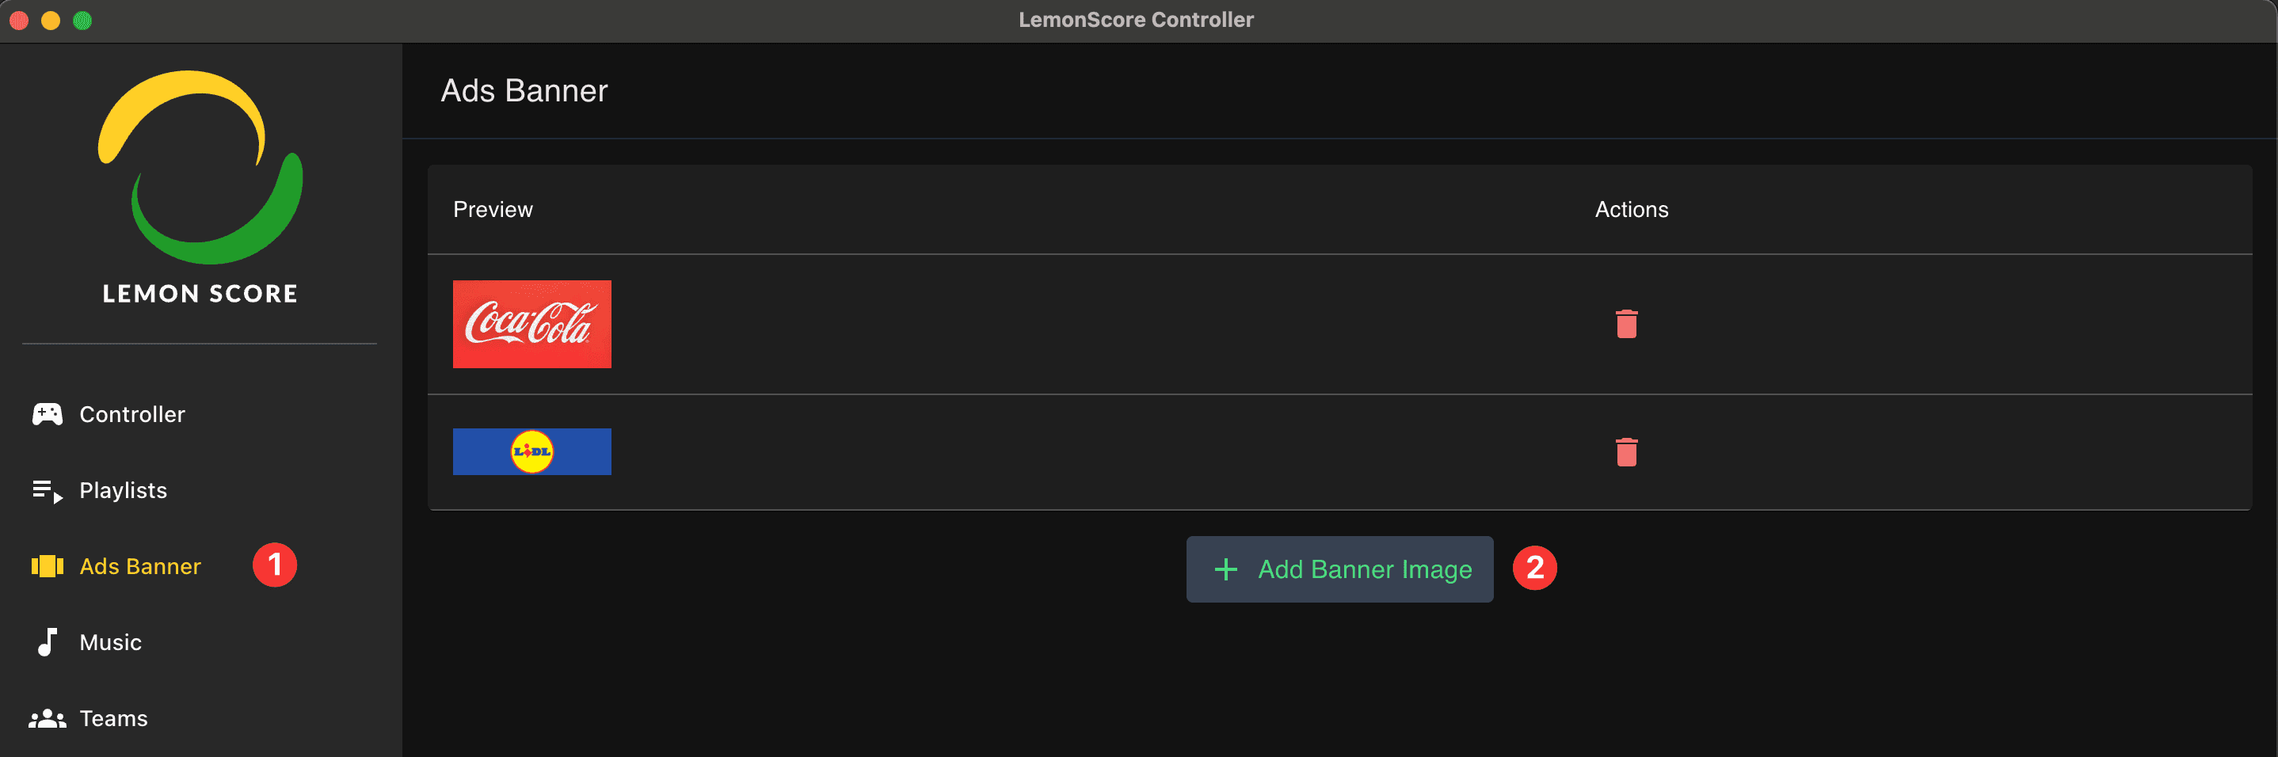Open the Controller section
Screen dimensions: 2278x757
pyautogui.click(x=131, y=413)
